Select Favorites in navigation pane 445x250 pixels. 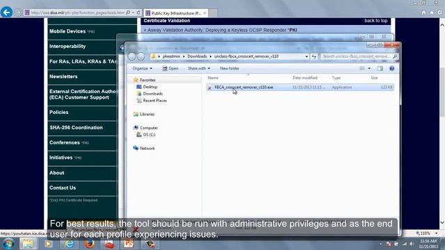pos(147,81)
